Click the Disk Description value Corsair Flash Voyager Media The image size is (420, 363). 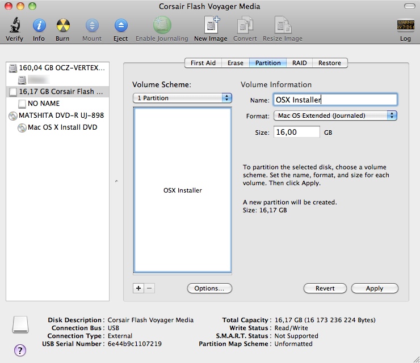(150, 320)
